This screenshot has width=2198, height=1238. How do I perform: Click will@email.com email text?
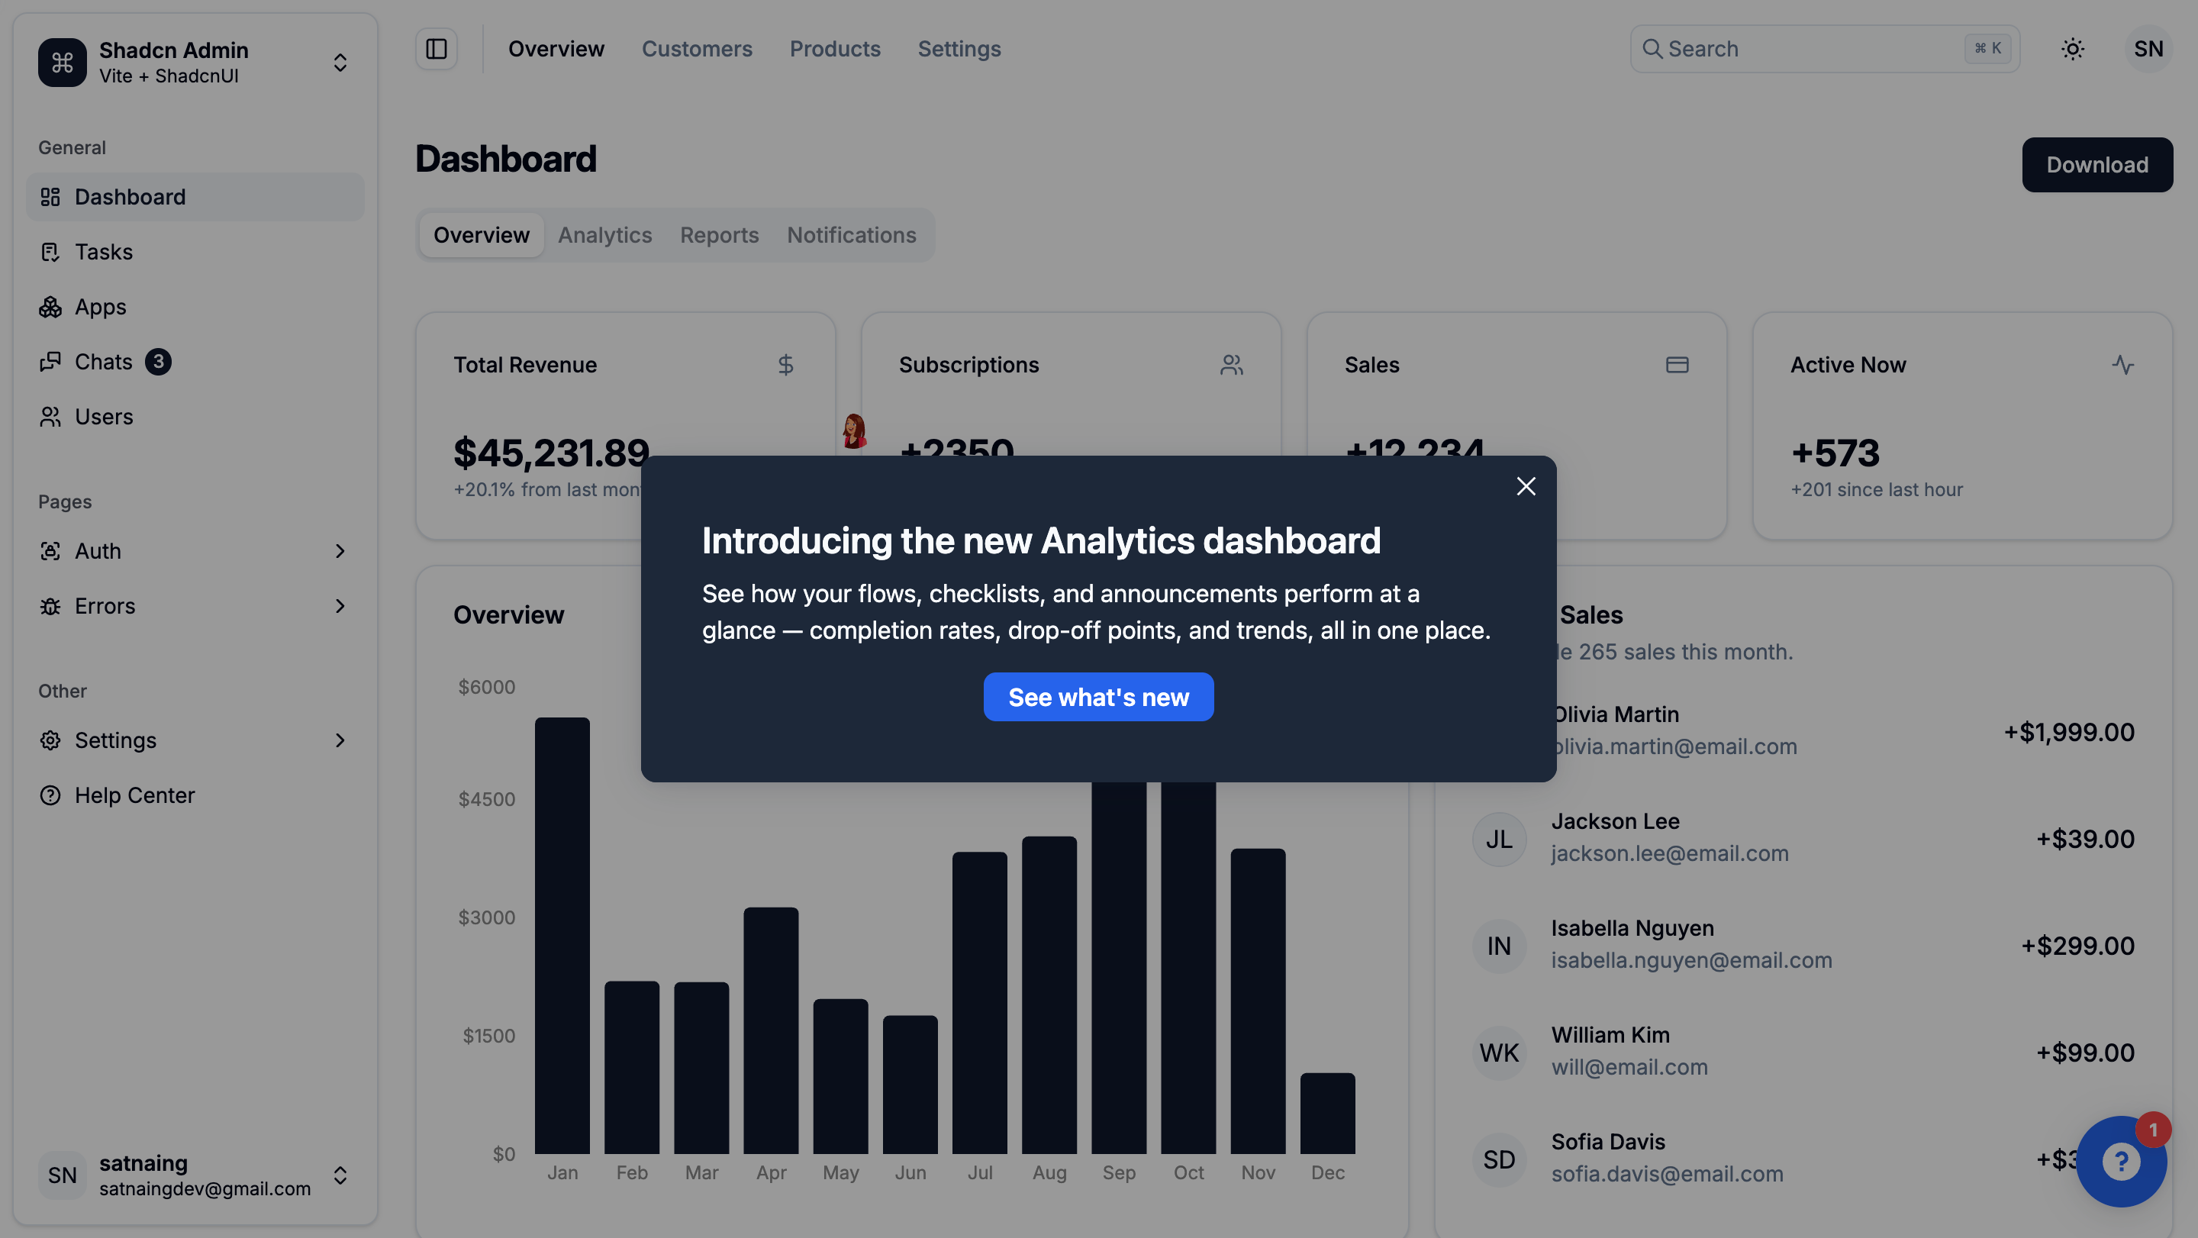[x=1629, y=1066]
